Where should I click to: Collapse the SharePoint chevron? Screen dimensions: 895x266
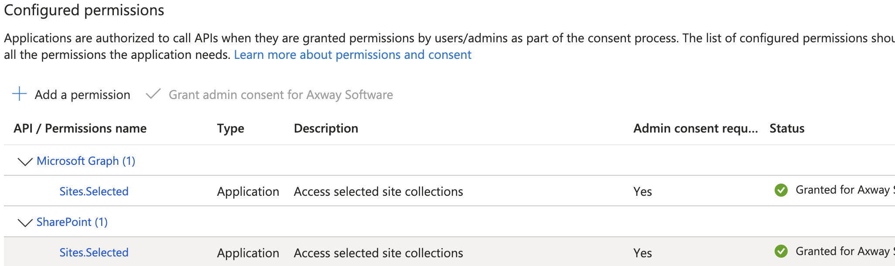coord(25,223)
